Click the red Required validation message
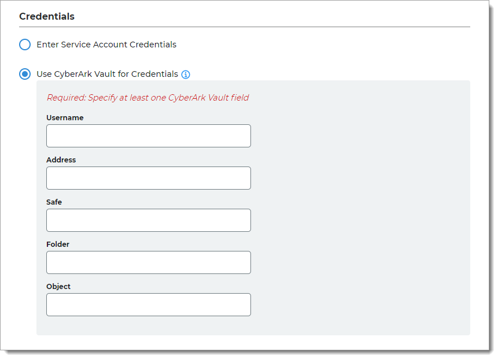The width and height of the screenshot is (498, 359). point(147,98)
